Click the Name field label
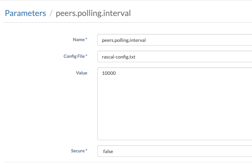Viewport: 252px width, 166px height. (78, 40)
